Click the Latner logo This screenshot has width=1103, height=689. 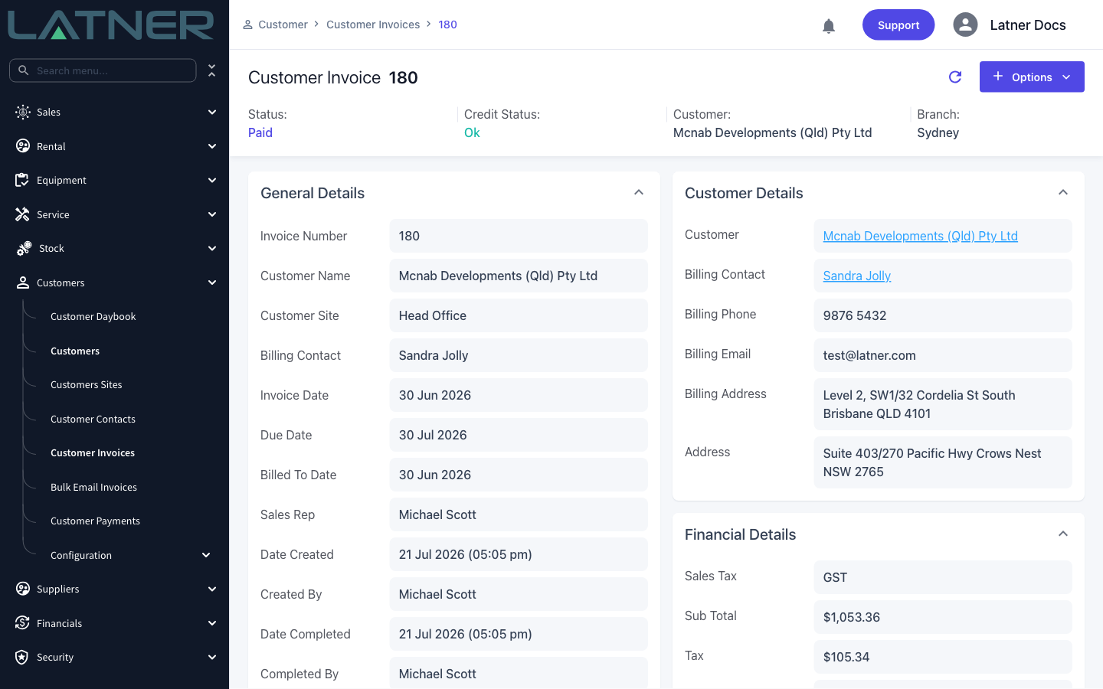(x=111, y=25)
